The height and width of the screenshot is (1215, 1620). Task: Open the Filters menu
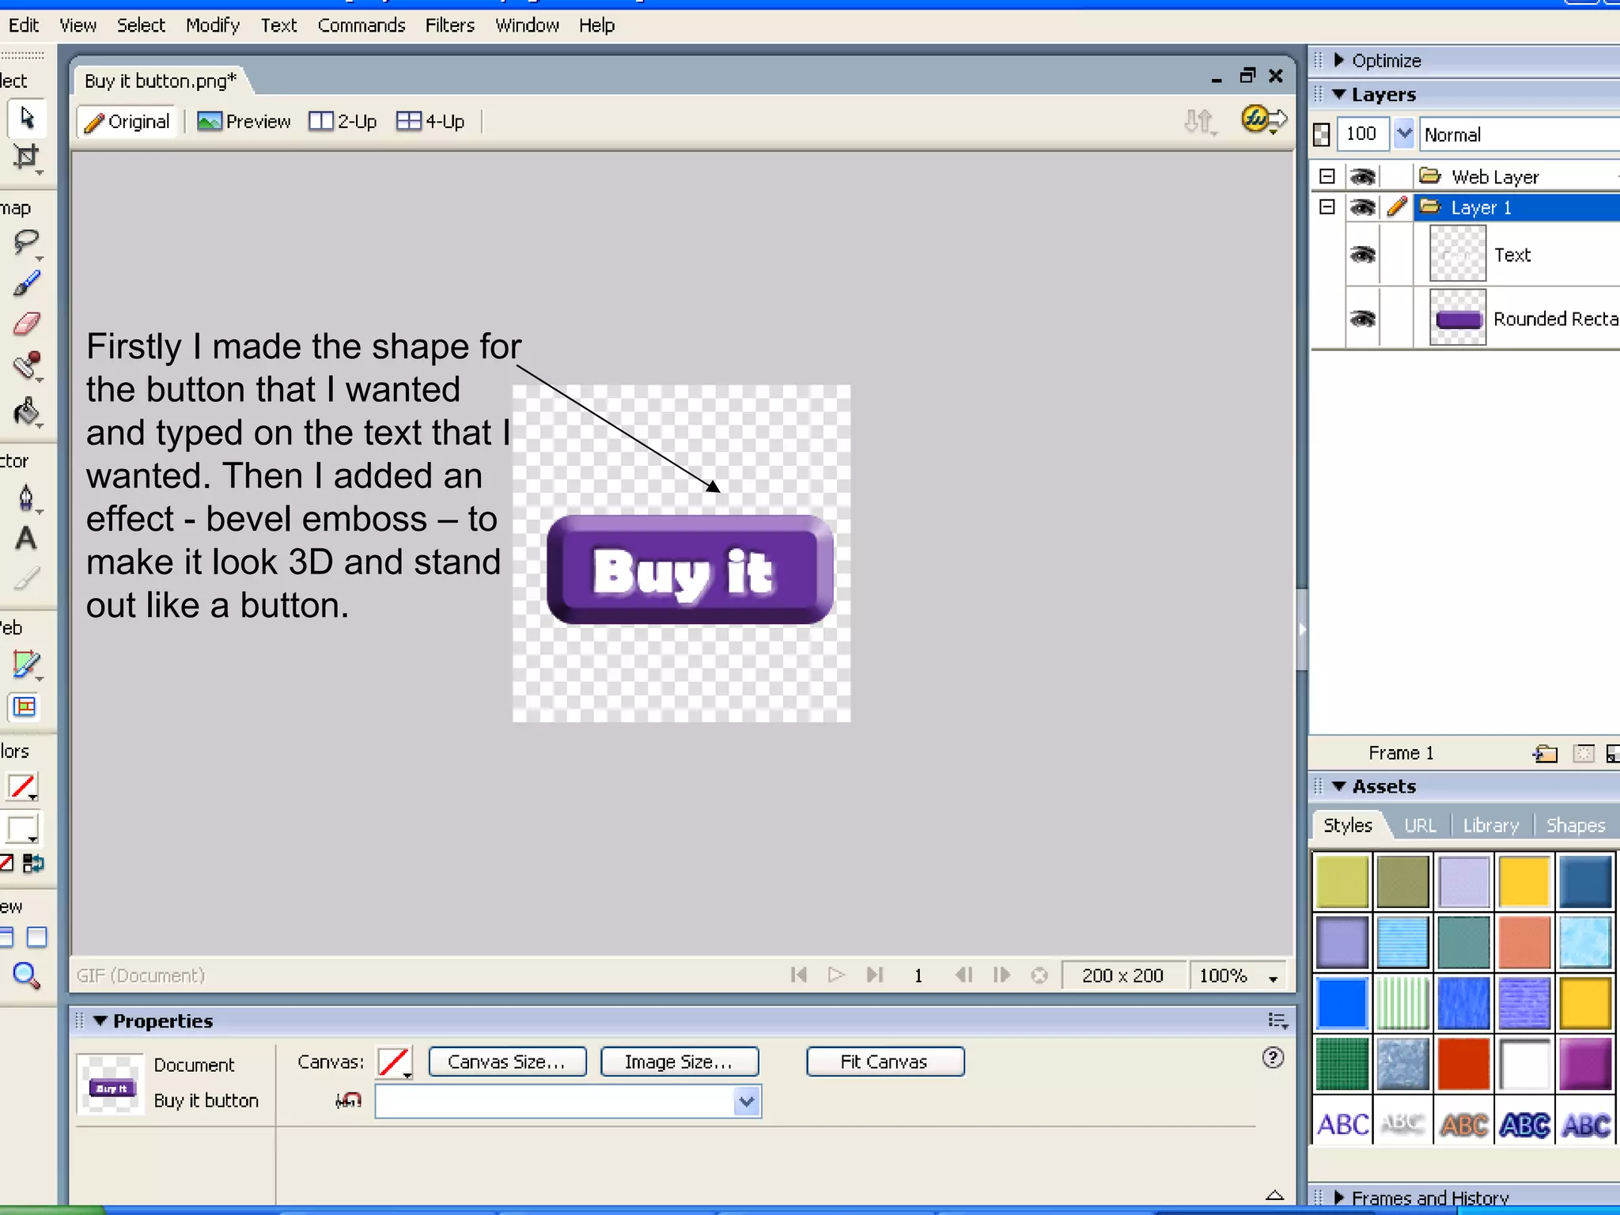coord(449,25)
